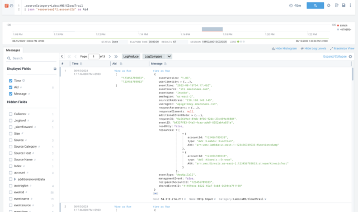Image resolution: width=358 pixels, height=212 pixels.
Task: Click the icon in the Message column header
Action: click(x=166, y=64)
